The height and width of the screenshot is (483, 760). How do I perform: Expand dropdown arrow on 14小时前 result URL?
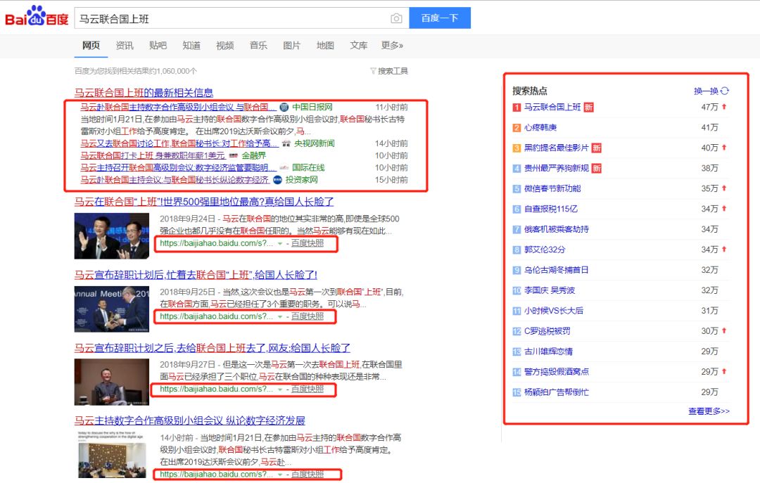point(279,475)
